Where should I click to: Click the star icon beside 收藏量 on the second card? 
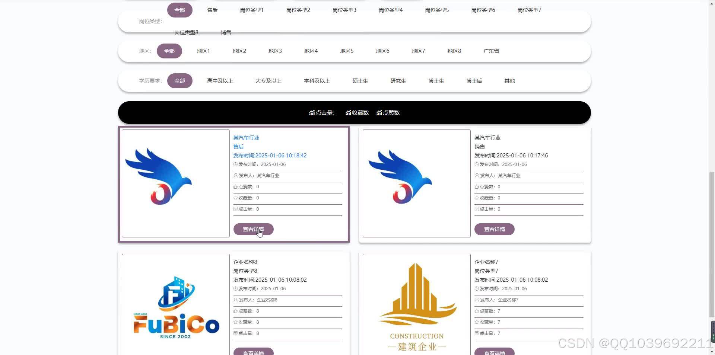[x=477, y=198]
